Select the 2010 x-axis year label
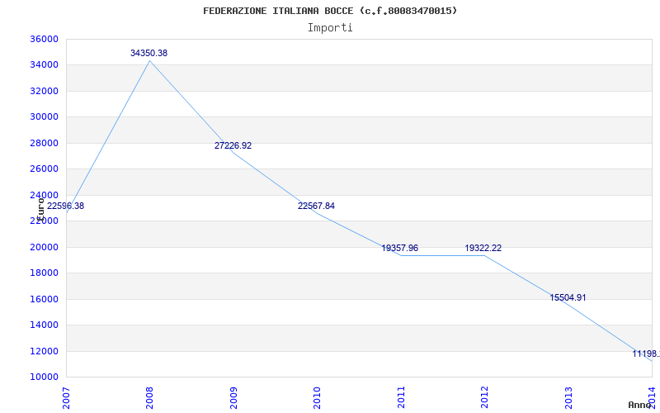 click(x=317, y=396)
